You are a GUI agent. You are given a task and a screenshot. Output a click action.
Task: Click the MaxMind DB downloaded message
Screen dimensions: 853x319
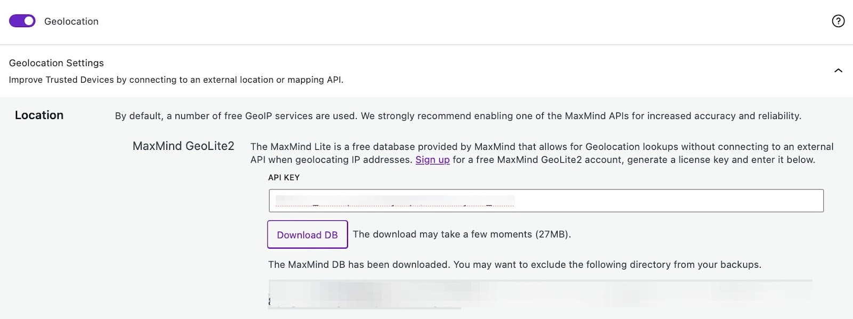(514, 265)
